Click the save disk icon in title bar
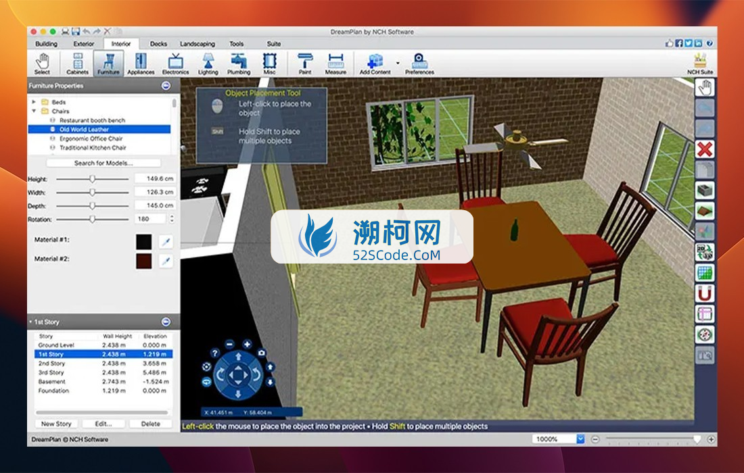Viewport: 744px width, 473px height. 76,32
